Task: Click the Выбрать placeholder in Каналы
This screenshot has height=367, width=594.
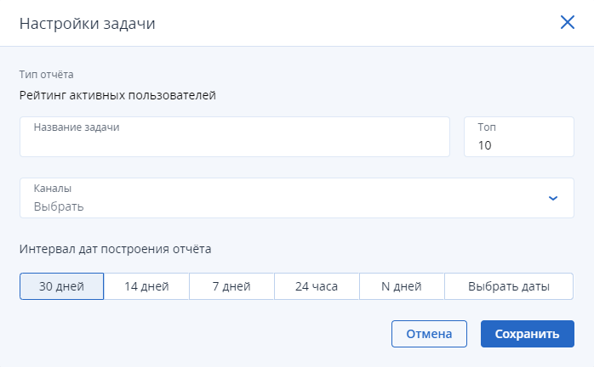Action: click(59, 206)
